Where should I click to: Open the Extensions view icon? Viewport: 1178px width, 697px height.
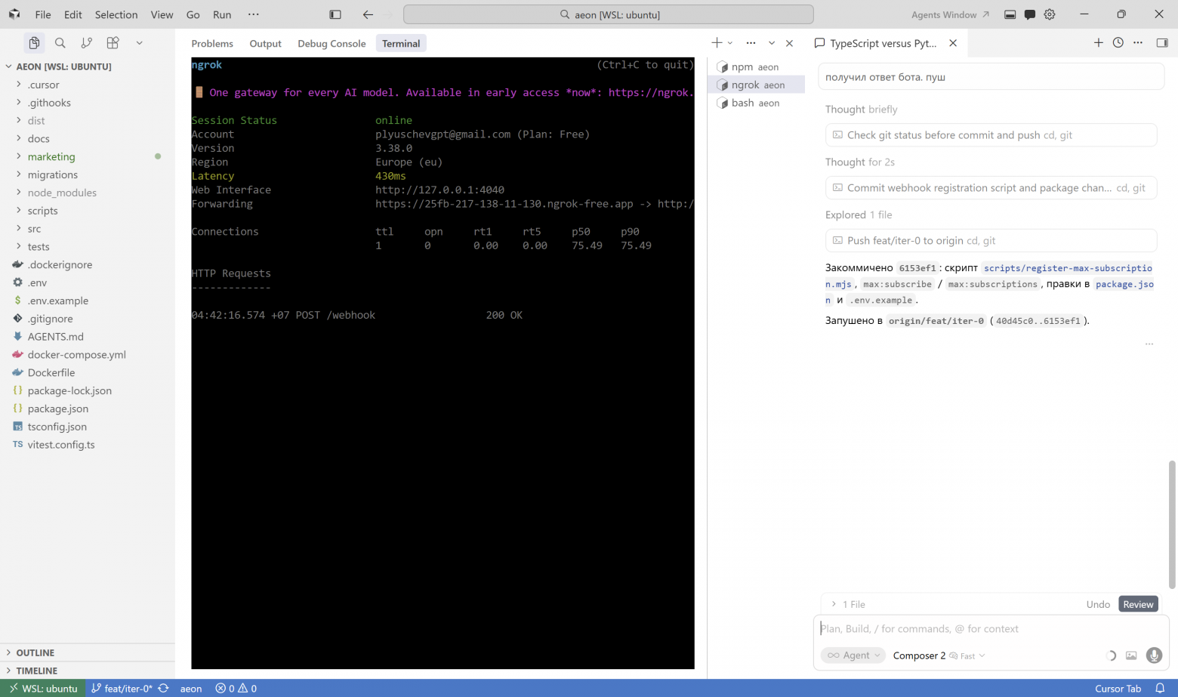point(113,43)
